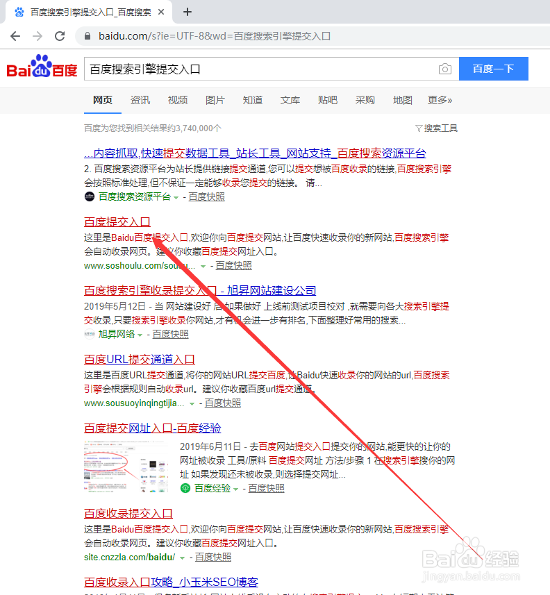Expand arrow next to 百度搜索资源平台

tap(176, 198)
